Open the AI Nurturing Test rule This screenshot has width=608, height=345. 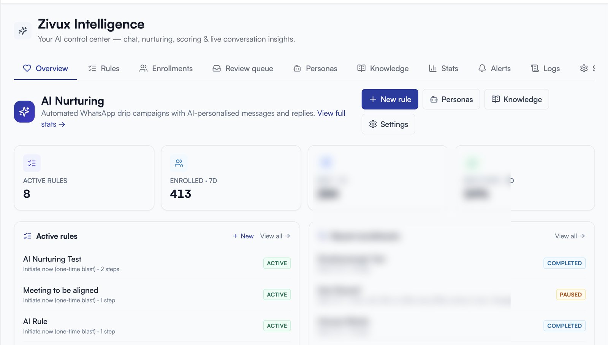pyautogui.click(x=157, y=263)
